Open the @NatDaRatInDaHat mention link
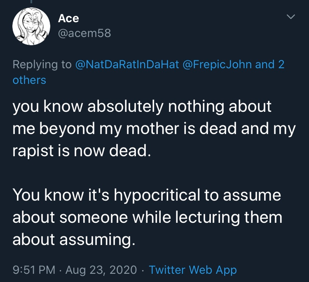This screenshot has width=309, height=282. click(127, 64)
